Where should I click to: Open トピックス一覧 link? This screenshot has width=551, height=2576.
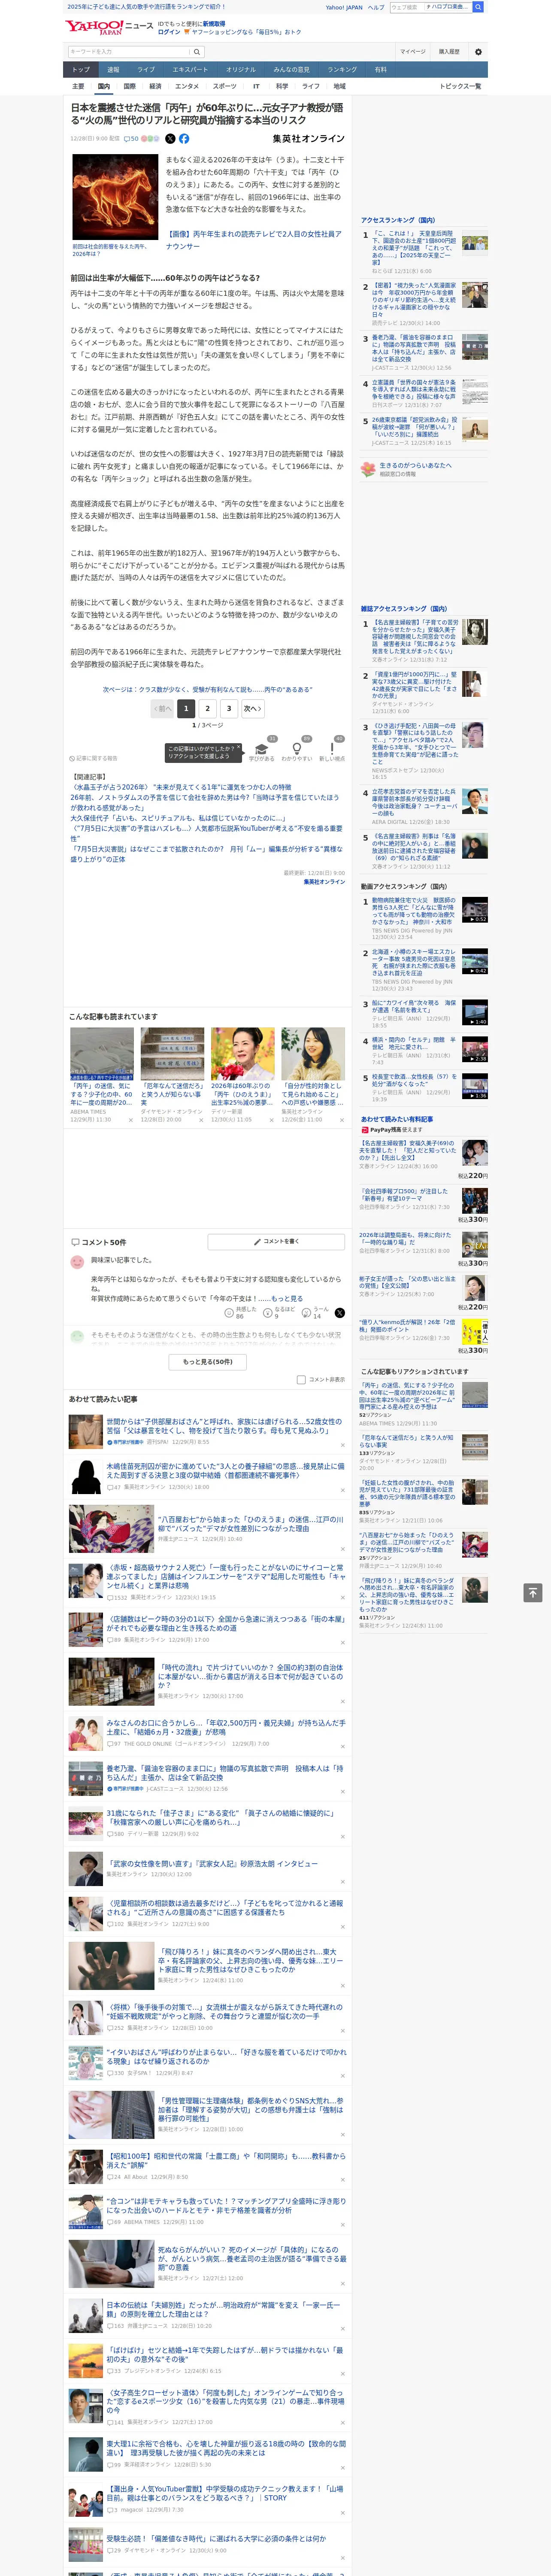click(460, 86)
